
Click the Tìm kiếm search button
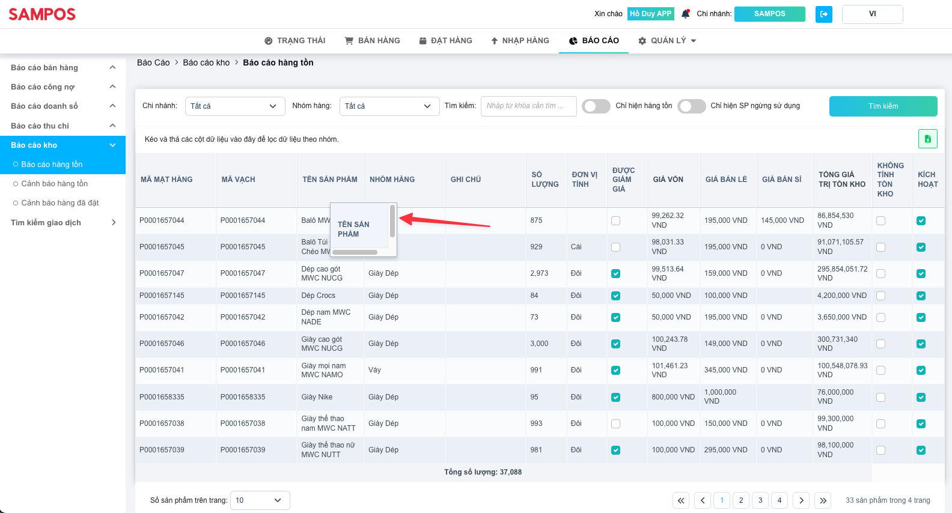click(x=883, y=106)
